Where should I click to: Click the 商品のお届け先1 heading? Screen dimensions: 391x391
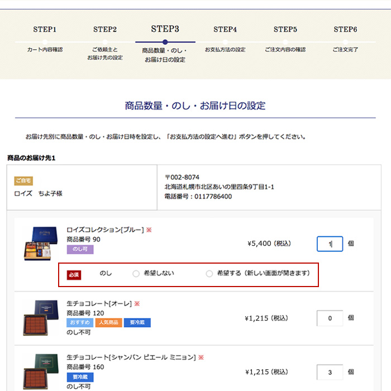coord(31,158)
